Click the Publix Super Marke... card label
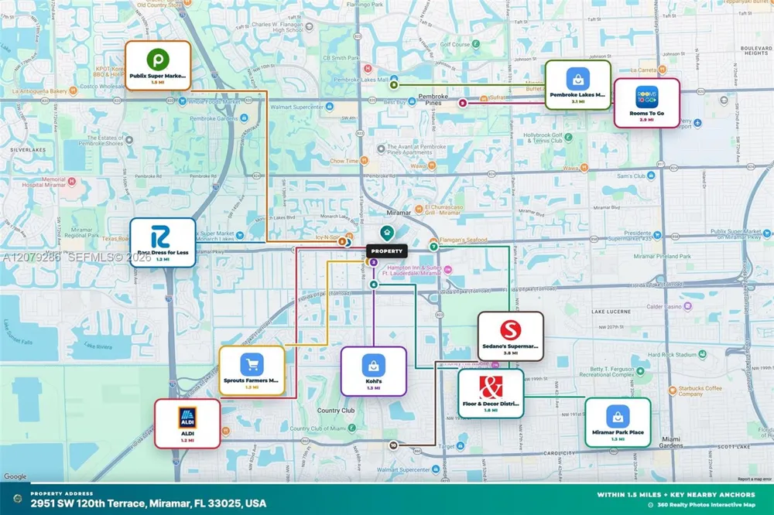The image size is (774, 515). coord(157,76)
